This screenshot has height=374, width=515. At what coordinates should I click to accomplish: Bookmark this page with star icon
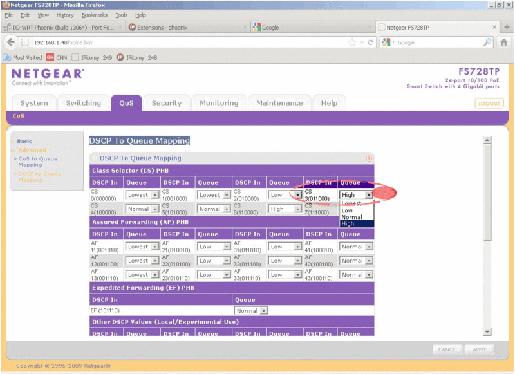[352, 42]
